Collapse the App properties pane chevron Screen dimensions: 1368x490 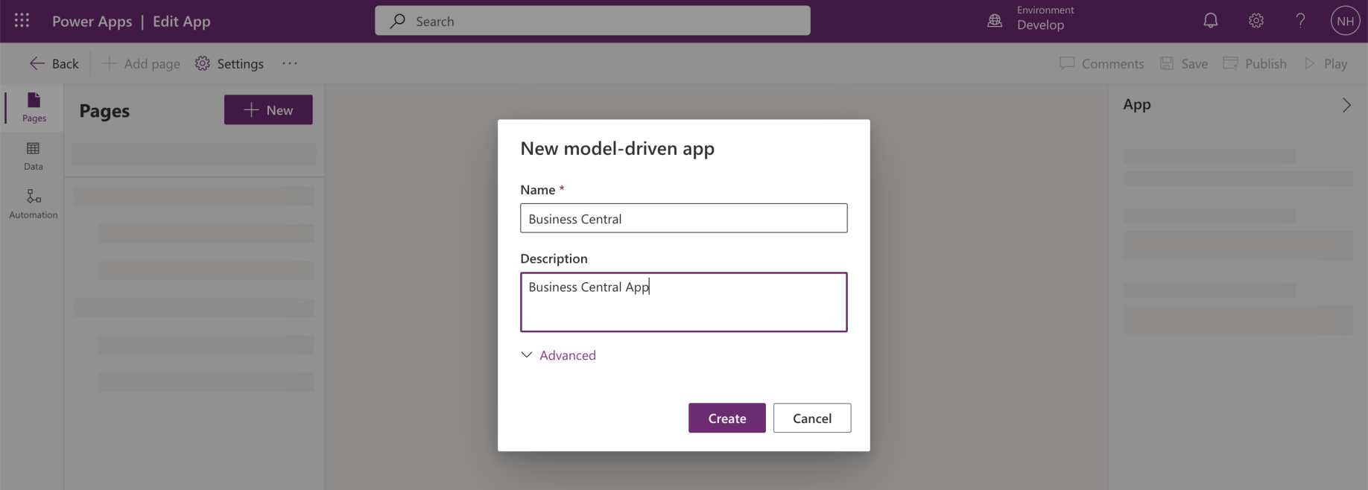tap(1346, 105)
